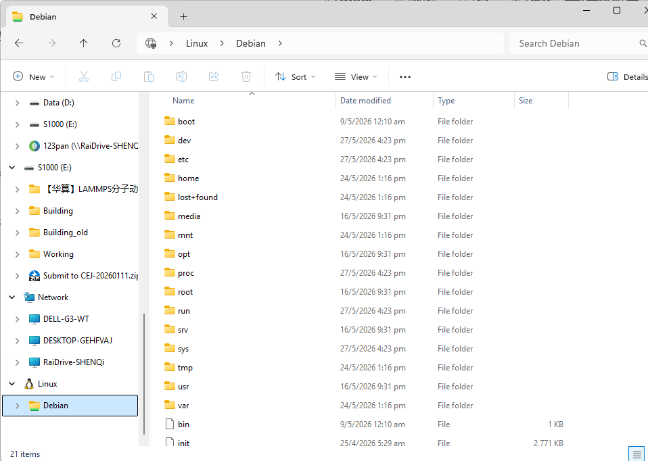Expand the Building folder node
This screenshot has height=461, width=648.
pos(17,211)
